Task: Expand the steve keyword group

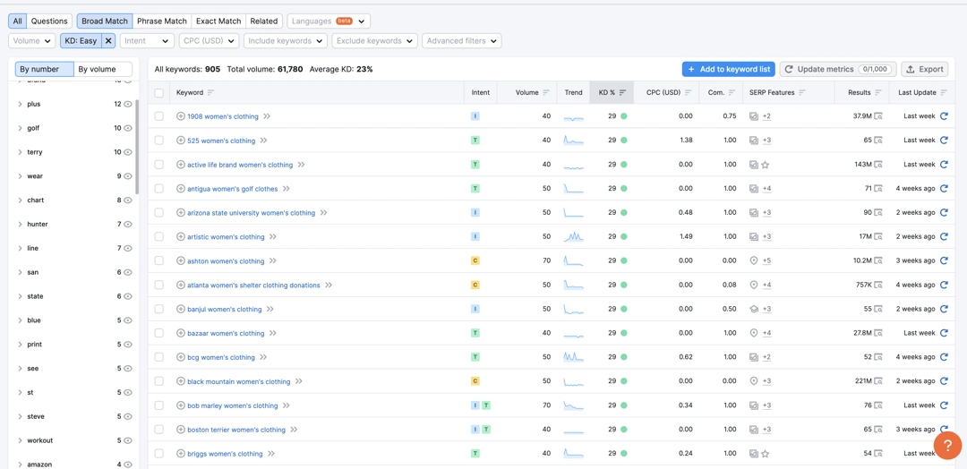Action: pos(21,416)
